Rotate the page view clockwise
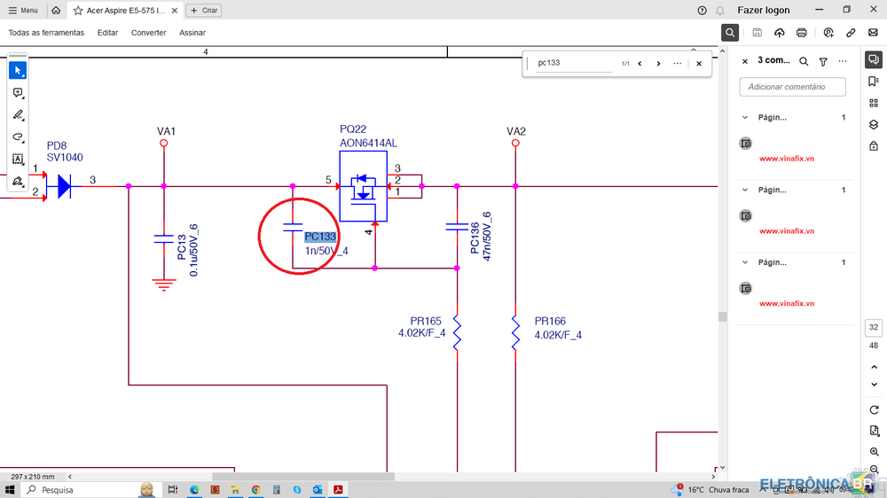The width and height of the screenshot is (887, 498). (874, 409)
